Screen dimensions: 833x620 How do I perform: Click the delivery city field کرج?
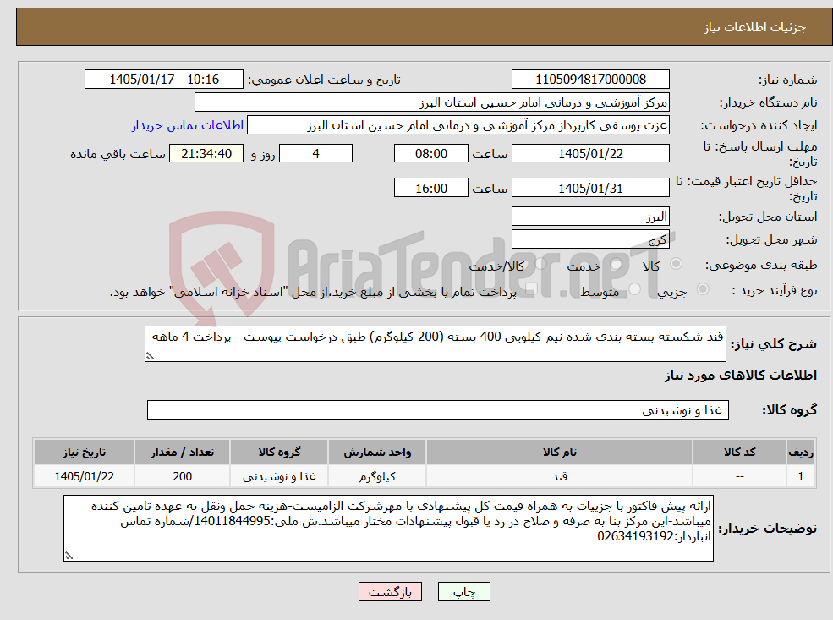[x=590, y=239]
